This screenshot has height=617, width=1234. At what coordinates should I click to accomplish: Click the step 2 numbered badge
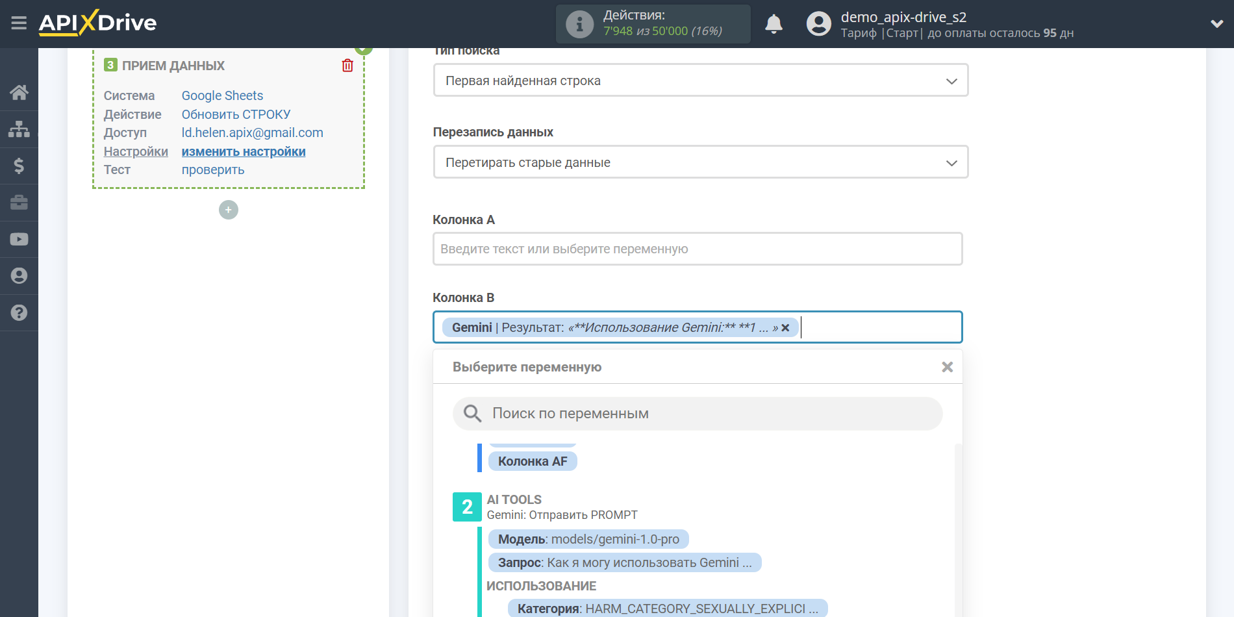[x=467, y=507]
